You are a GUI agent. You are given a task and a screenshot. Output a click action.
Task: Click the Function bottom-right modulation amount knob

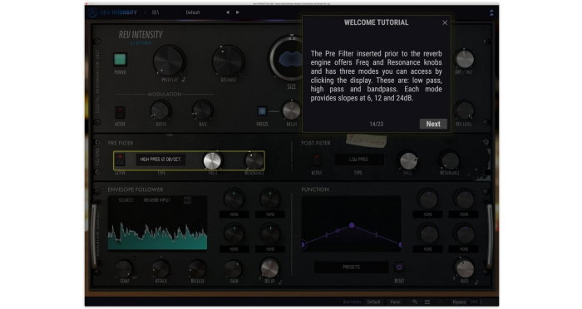tap(464, 233)
